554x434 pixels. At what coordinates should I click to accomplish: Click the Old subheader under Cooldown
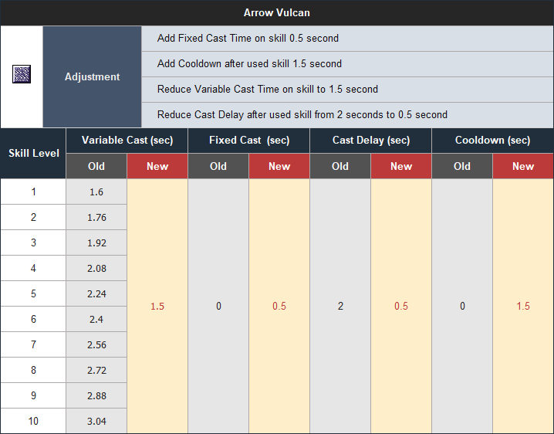(462, 166)
